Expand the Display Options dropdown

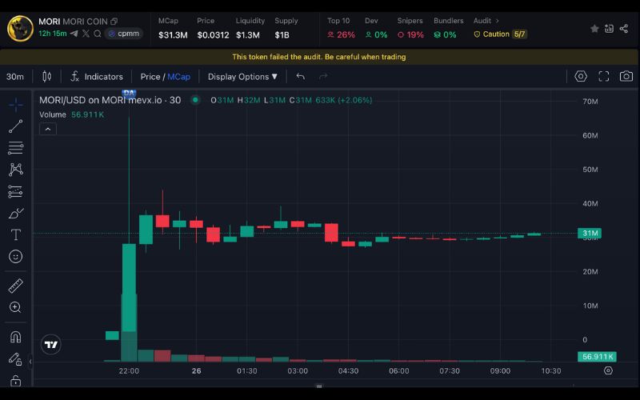point(242,77)
